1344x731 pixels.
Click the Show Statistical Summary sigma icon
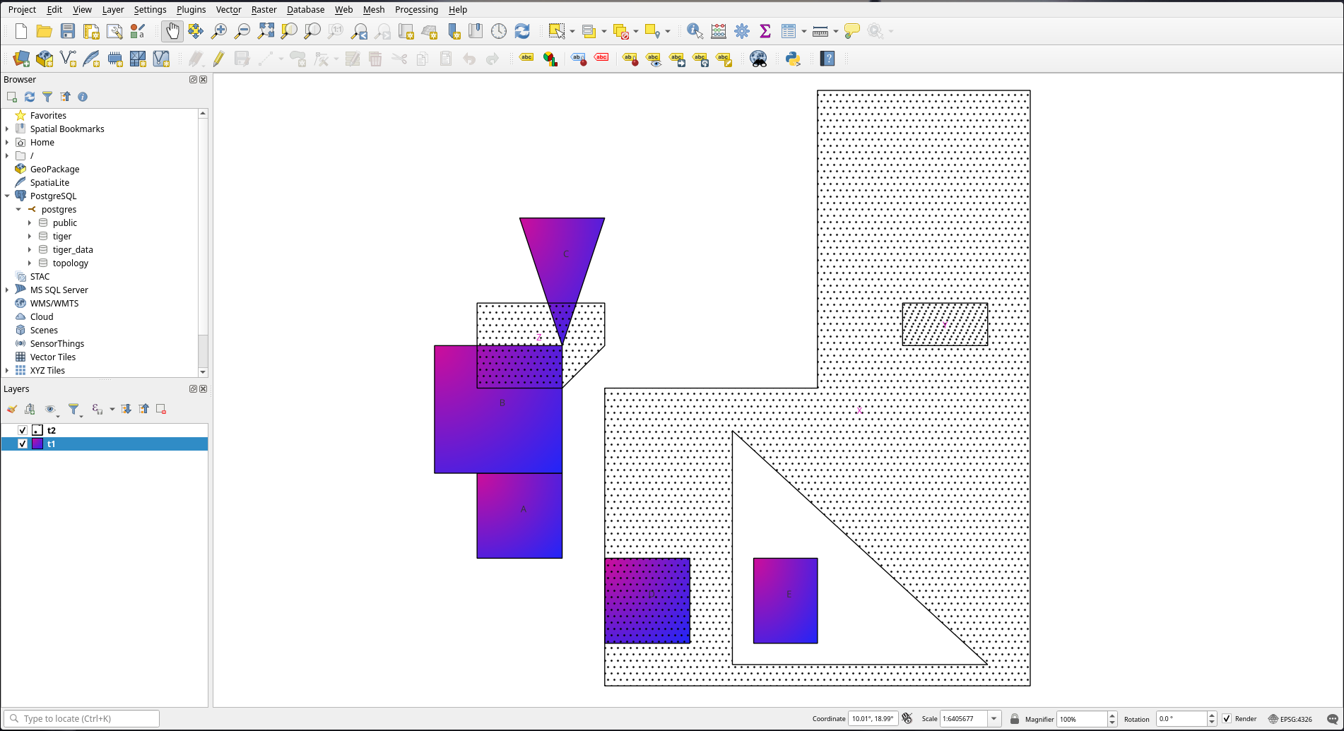tap(765, 31)
